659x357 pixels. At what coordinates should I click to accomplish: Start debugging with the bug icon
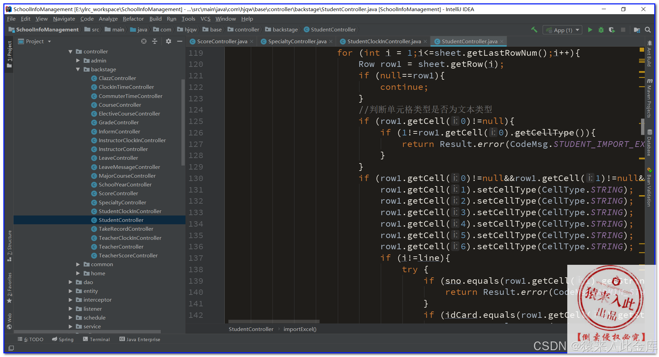pos(601,30)
